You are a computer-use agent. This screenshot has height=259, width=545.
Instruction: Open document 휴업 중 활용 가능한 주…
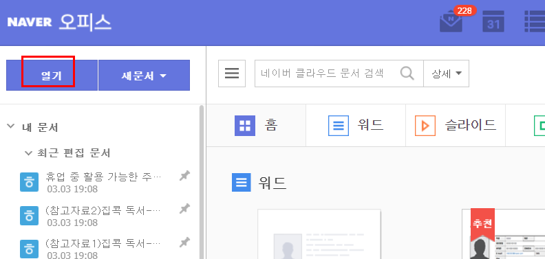pos(104,177)
